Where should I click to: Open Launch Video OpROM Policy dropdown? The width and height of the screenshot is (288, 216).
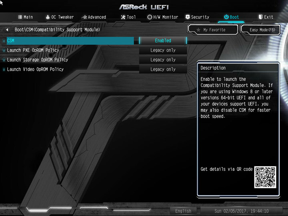coord(163,69)
